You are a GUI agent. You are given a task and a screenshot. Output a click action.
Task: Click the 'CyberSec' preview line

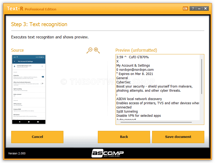123,82
